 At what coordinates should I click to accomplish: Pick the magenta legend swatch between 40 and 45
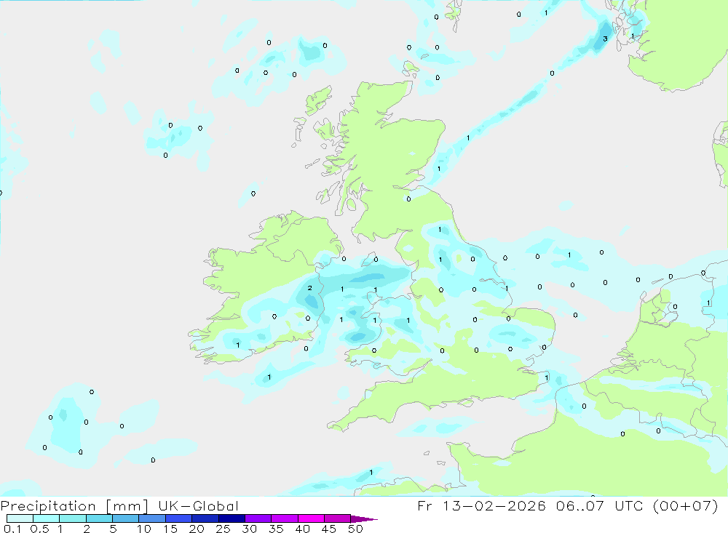[311, 518]
